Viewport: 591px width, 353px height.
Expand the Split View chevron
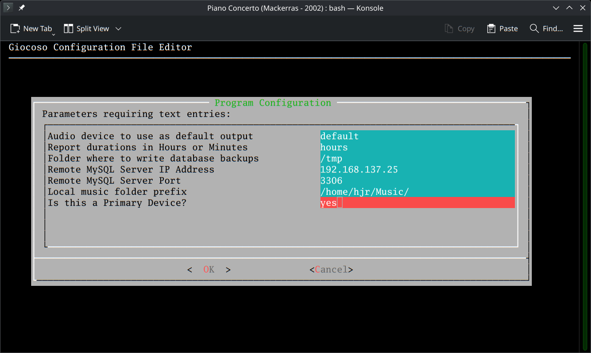(x=118, y=28)
